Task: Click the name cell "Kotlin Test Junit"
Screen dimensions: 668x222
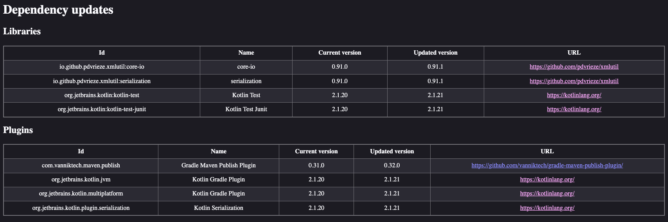Action: [x=246, y=109]
